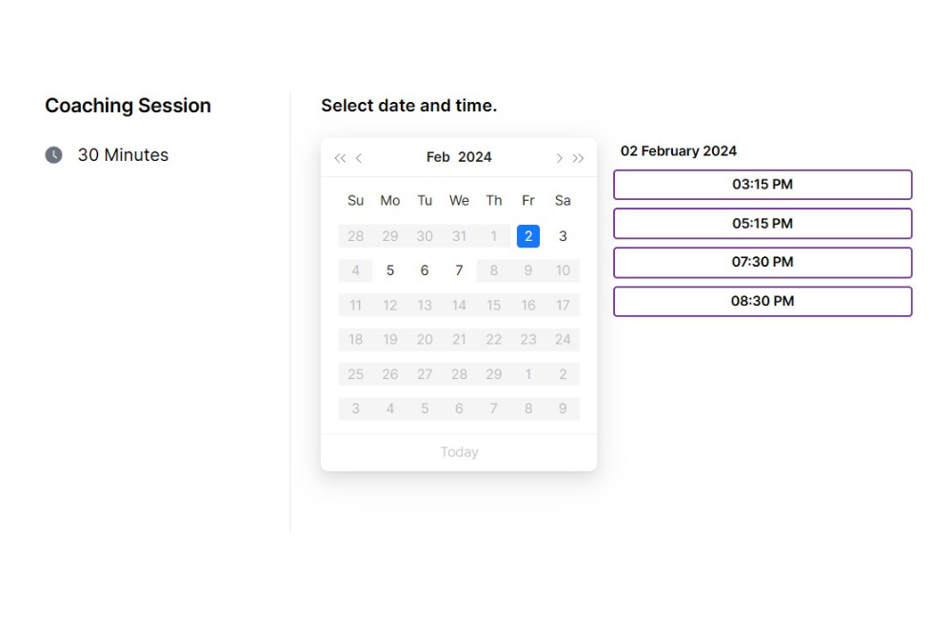Choose the 05:15 PM time slot

tap(763, 224)
